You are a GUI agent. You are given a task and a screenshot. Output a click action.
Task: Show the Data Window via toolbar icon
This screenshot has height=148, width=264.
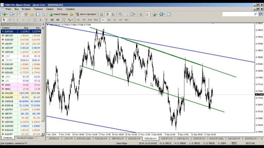[26, 14]
